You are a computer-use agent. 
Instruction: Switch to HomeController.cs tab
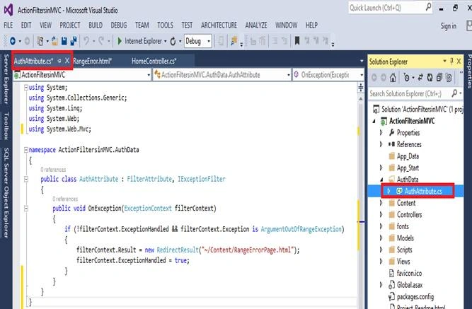click(154, 61)
